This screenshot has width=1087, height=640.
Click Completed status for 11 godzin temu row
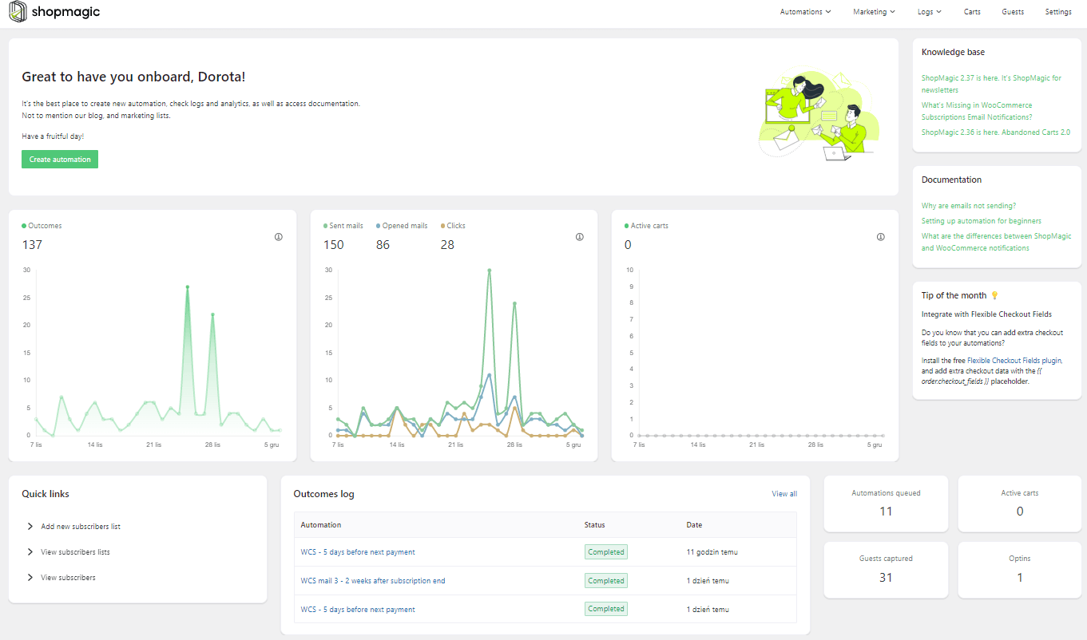[x=606, y=551]
